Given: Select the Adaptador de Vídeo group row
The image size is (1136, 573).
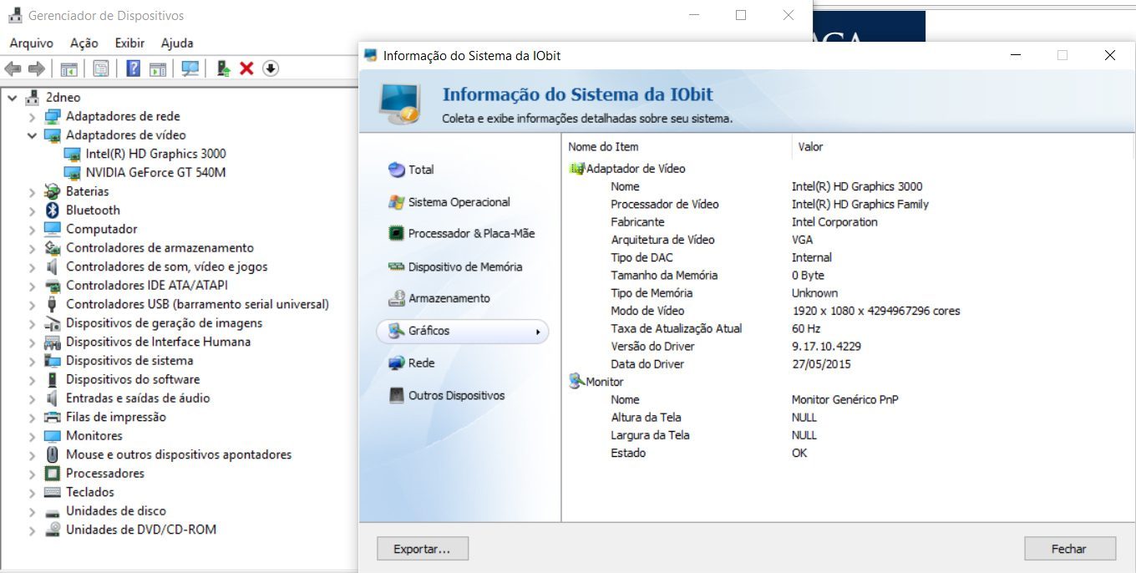Looking at the screenshot, I should [636, 169].
